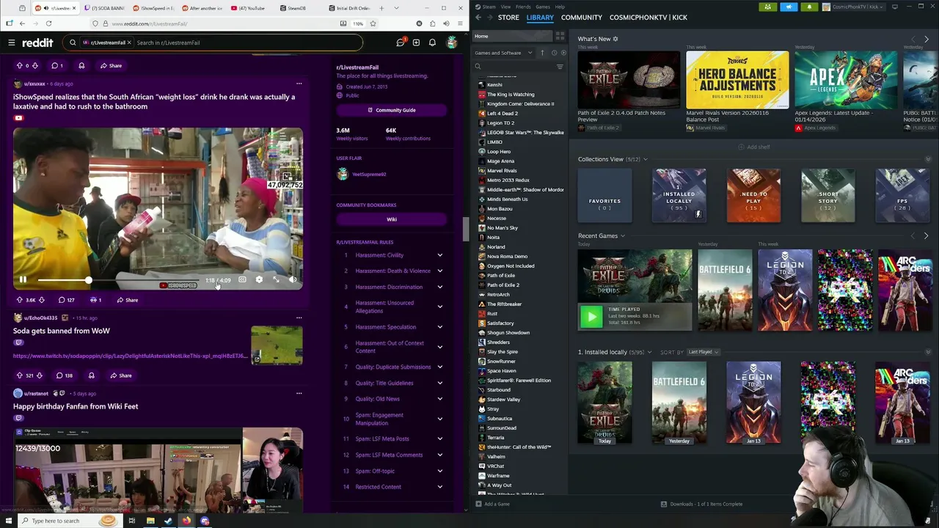Toggle closed captions in video player
Image resolution: width=939 pixels, height=528 pixels.
click(x=242, y=279)
